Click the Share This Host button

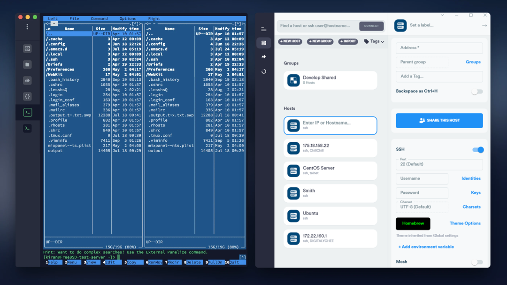439,121
